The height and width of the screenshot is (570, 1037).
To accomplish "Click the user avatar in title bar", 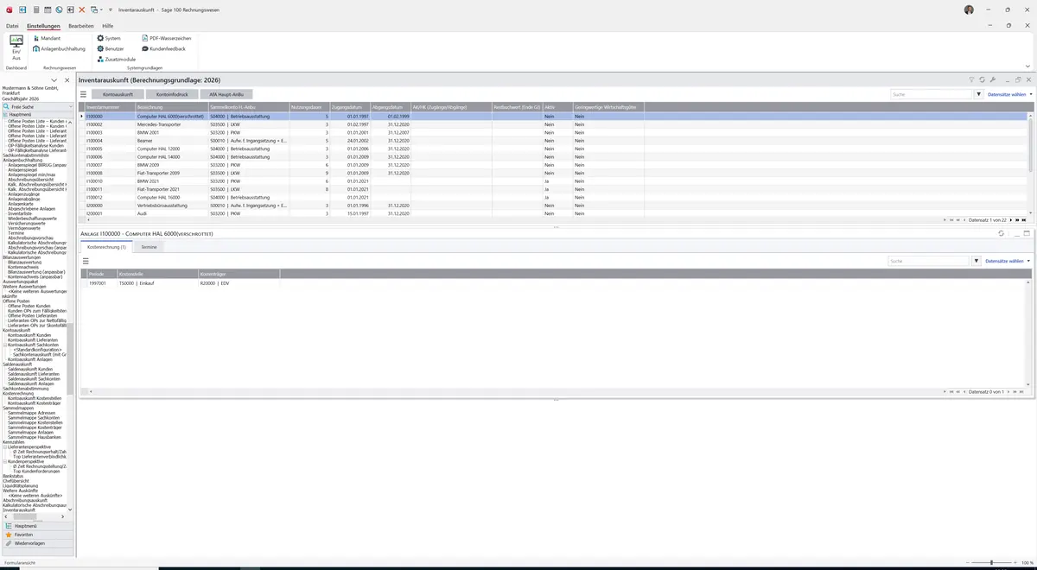I will click(969, 9).
